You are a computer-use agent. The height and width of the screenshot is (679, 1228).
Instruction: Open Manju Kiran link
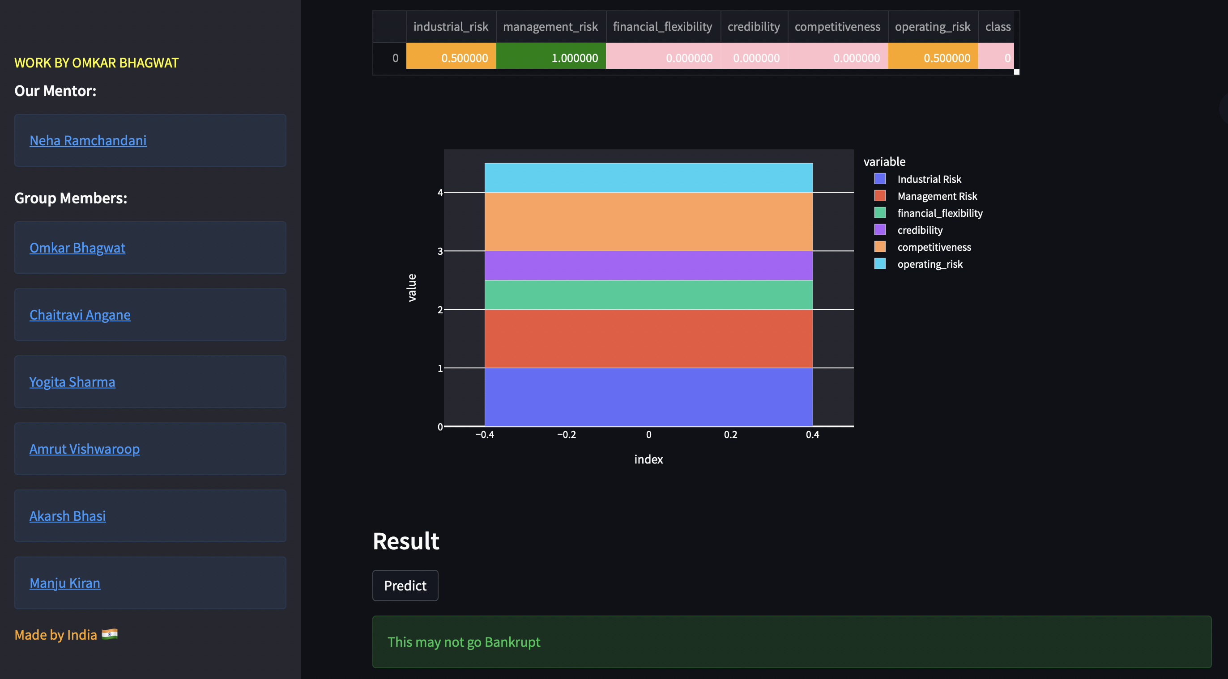tap(65, 584)
